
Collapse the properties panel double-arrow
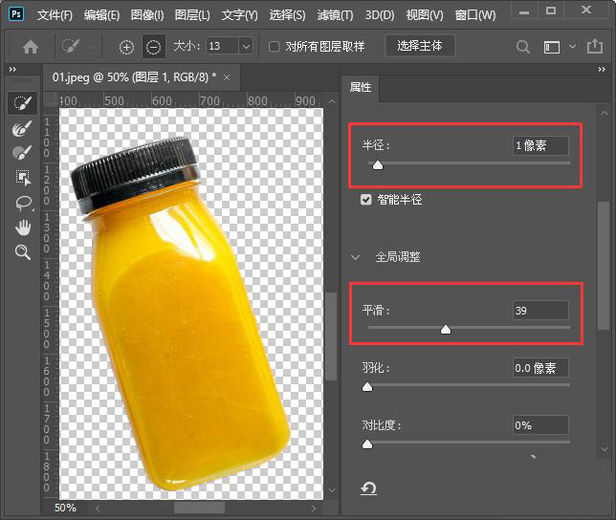pos(602,70)
